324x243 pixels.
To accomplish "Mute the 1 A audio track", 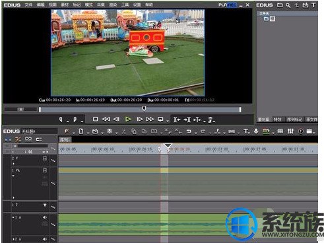I will (x=45, y=217).
